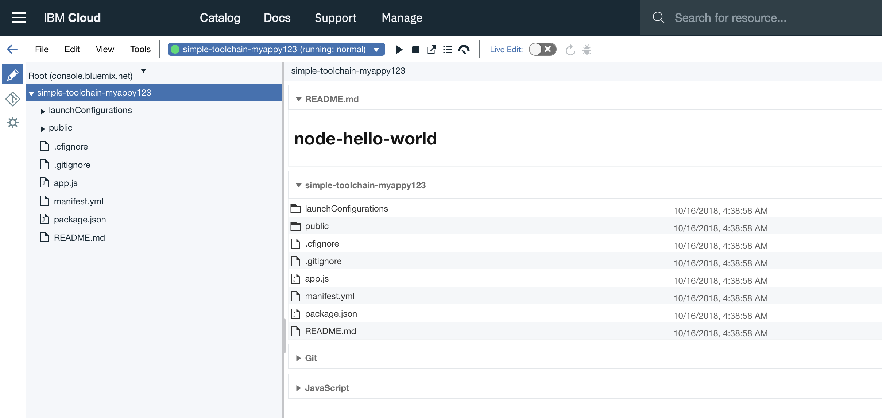The height and width of the screenshot is (418, 882).
Task: Go back with the left arrow
Action: click(x=12, y=49)
